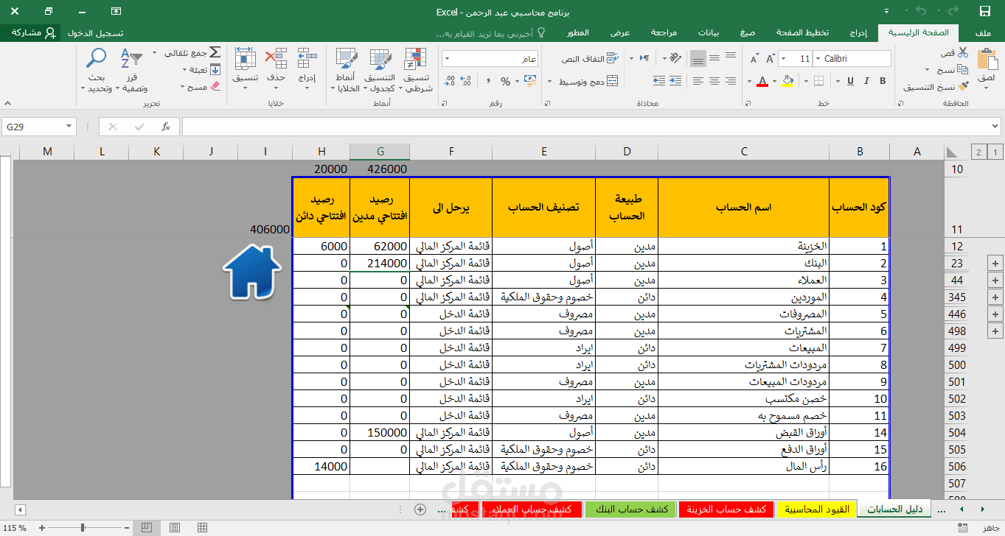Image resolution: width=1005 pixels, height=536 pixels.
Task: Open the font size dropdown
Action: click(x=784, y=58)
